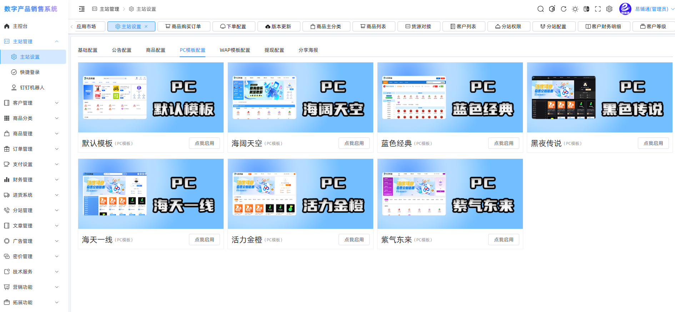The image size is (675, 312).
Task: Switch to 商品购买订单 page tab
Action: (x=183, y=26)
